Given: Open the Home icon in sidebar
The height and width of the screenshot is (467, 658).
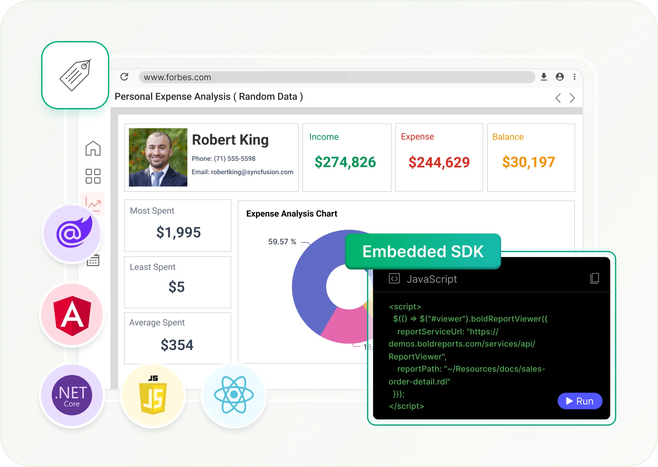Looking at the screenshot, I should pos(93,148).
